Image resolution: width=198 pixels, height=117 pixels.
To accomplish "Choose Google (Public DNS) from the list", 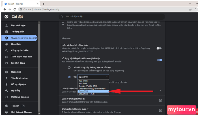I will coord(93,86).
